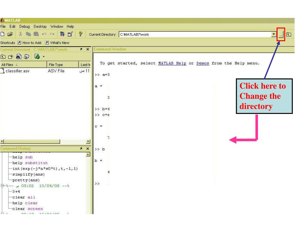The image size is (305, 229).
Task: Sort by the All Files column header
Action: coord(24,65)
